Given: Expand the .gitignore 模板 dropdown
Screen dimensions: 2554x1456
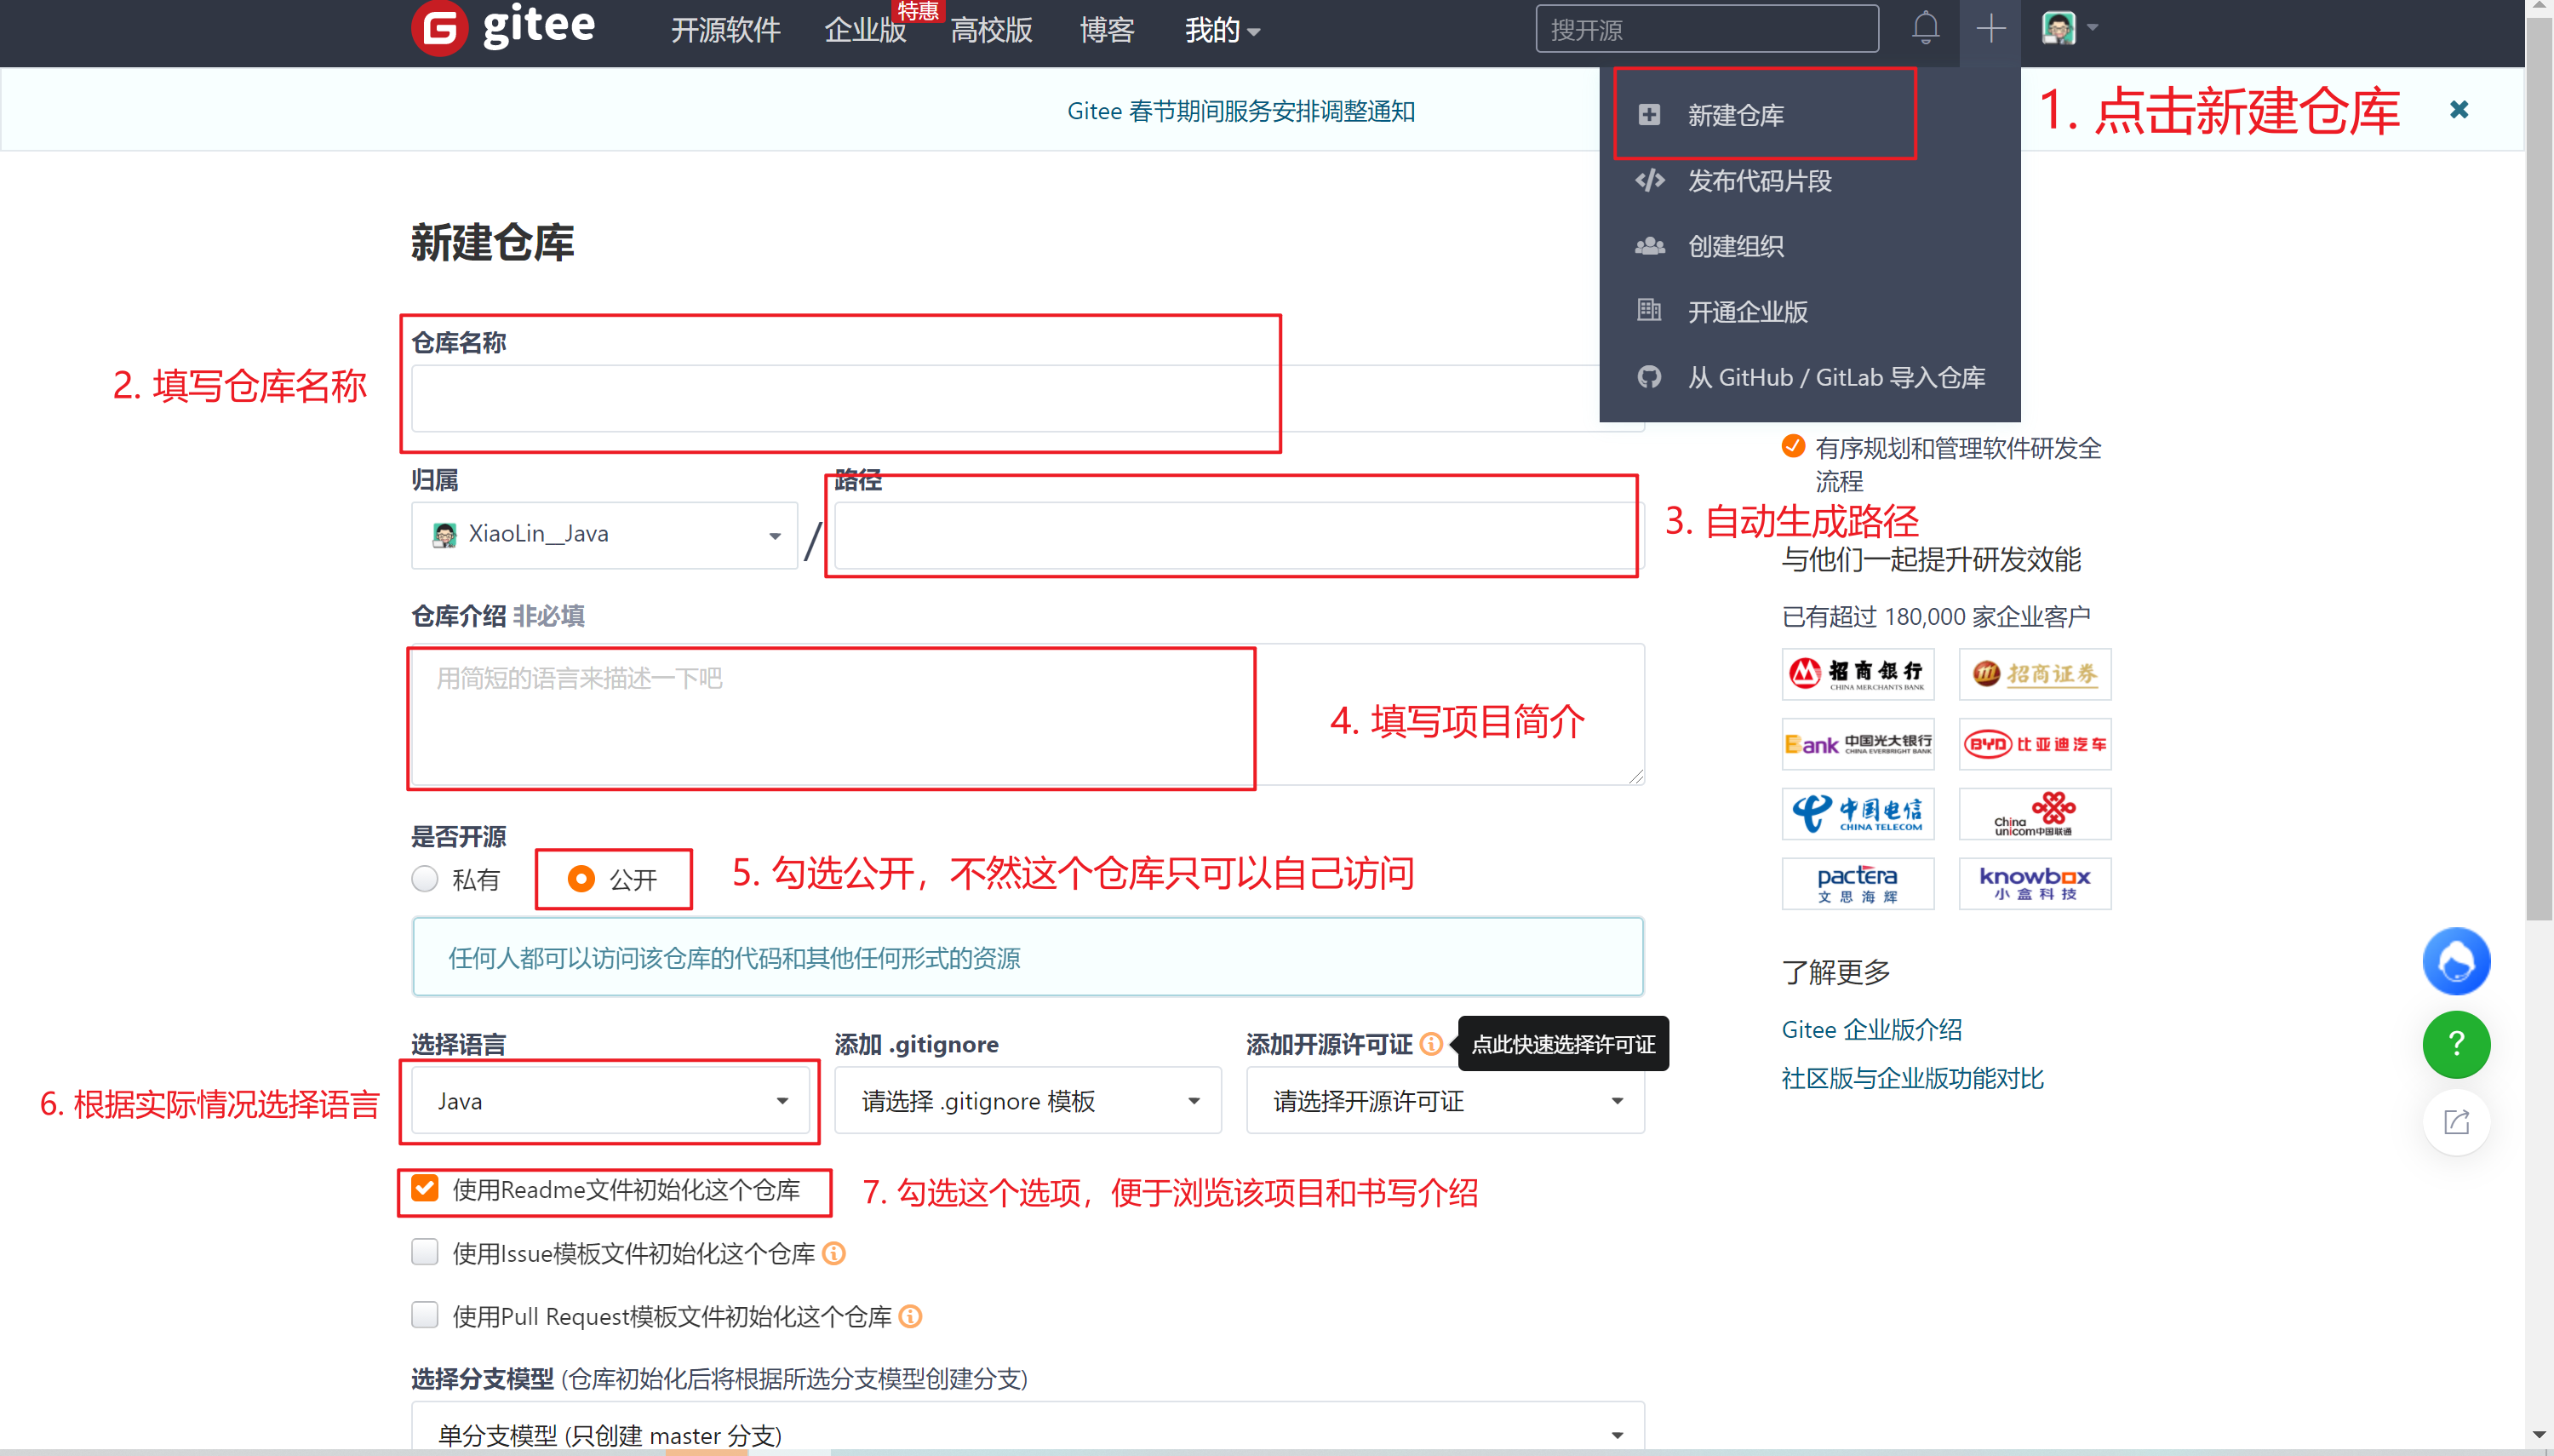Looking at the screenshot, I should (1027, 1100).
